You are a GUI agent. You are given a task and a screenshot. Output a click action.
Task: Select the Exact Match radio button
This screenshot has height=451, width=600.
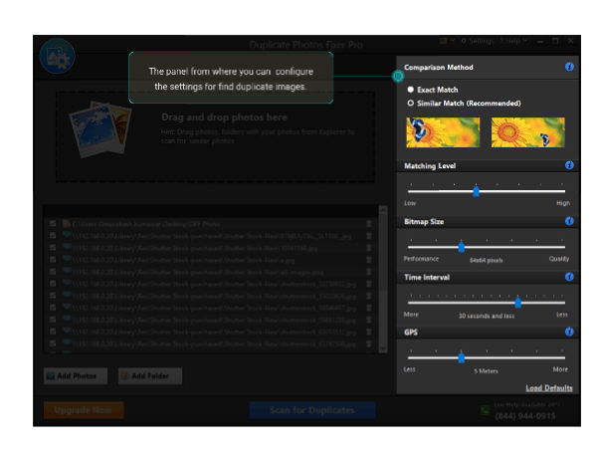pos(411,90)
